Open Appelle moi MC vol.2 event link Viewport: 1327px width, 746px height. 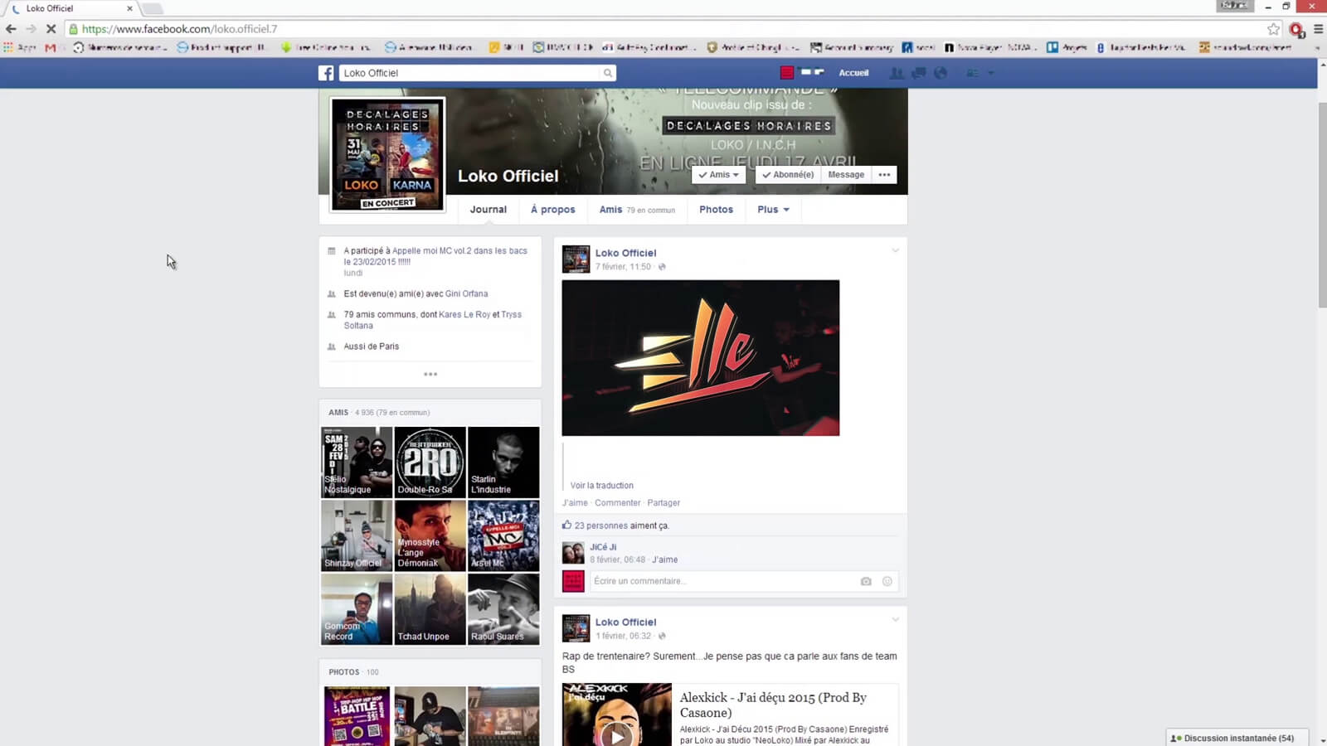pyautogui.click(x=459, y=250)
